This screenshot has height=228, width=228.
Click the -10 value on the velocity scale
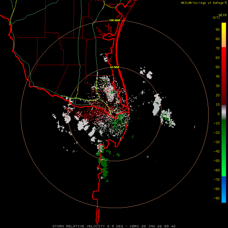[x=217, y=123]
